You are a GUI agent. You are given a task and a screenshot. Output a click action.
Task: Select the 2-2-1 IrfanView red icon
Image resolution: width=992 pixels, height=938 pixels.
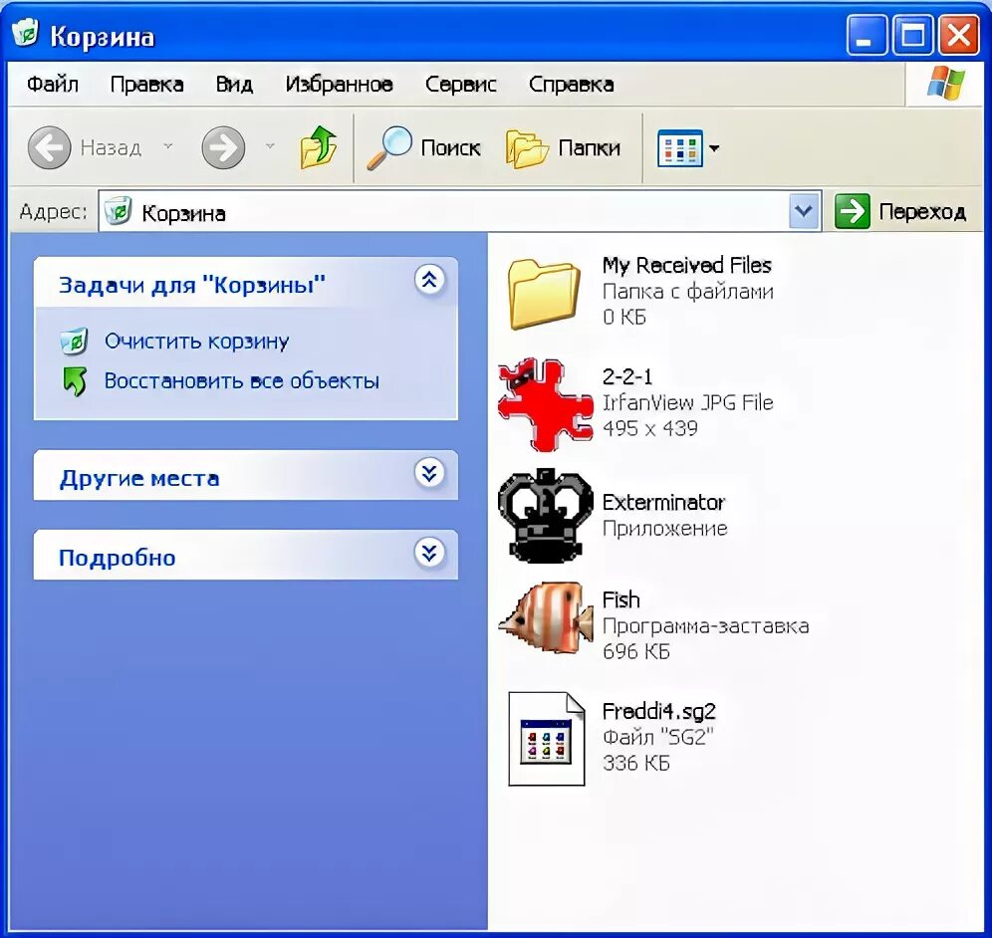click(x=546, y=405)
